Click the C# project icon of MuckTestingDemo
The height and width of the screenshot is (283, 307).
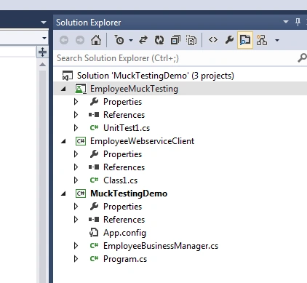[81, 194]
